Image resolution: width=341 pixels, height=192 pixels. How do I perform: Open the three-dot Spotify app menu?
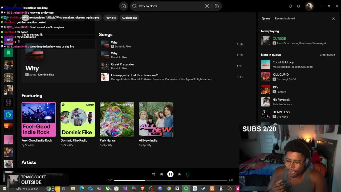point(6,6)
